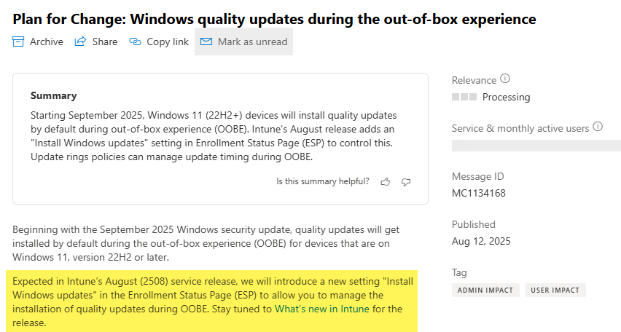Click the summary paragraph starting 'Starting September 2025'
This screenshot has width=621, height=332.
[x=214, y=136]
